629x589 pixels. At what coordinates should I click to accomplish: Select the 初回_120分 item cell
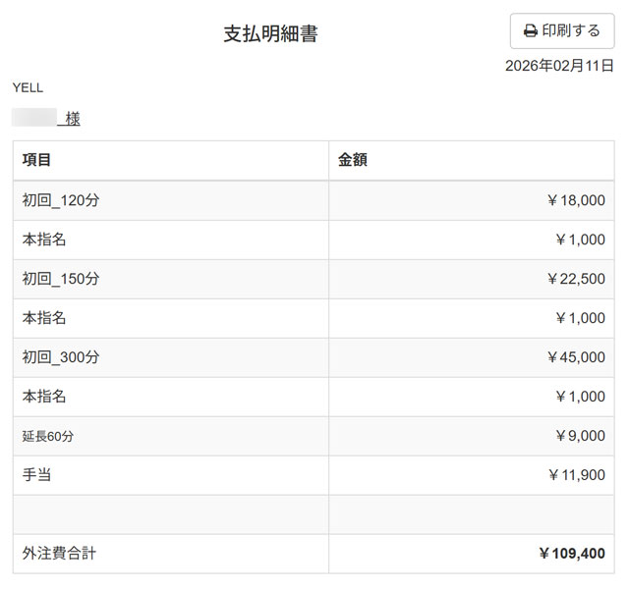click(x=61, y=200)
